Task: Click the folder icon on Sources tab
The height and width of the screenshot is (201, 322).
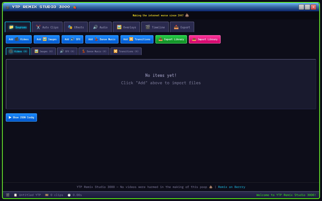Action: [x=11, y=27]
